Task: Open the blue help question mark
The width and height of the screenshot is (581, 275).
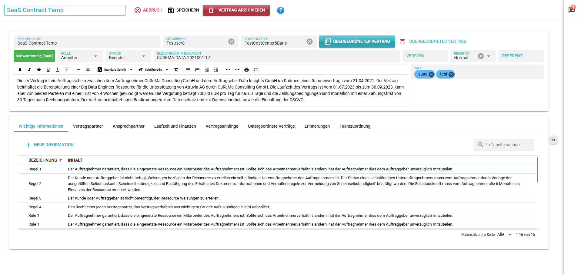Action: tap(280, 10)
